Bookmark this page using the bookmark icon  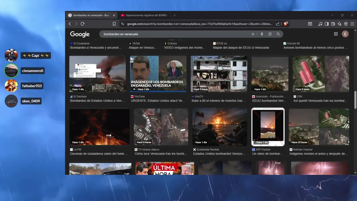tap(114, 24)
